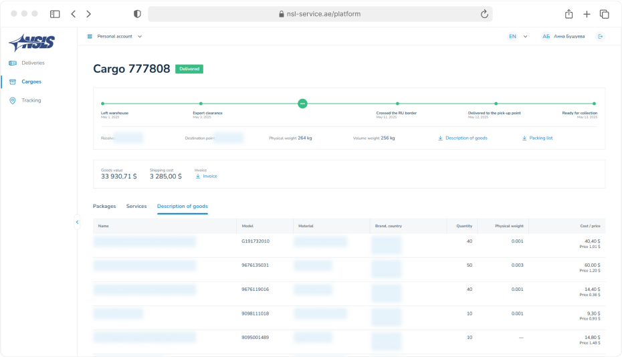Toggle the browser sidebar icon
The height and width of the screenshot is (357, 622).
[x=55, y=14]
